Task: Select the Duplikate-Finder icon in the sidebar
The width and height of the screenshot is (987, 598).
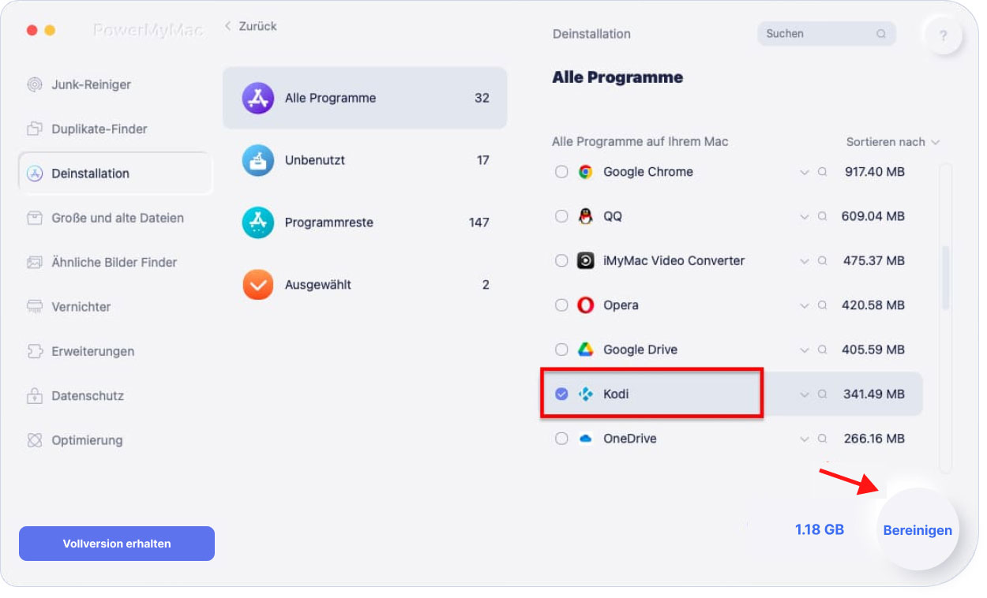Action: 35,129
